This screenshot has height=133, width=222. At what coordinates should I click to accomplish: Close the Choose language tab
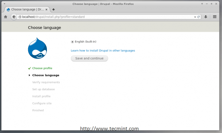pyautogui.click(x=47, y=10)
